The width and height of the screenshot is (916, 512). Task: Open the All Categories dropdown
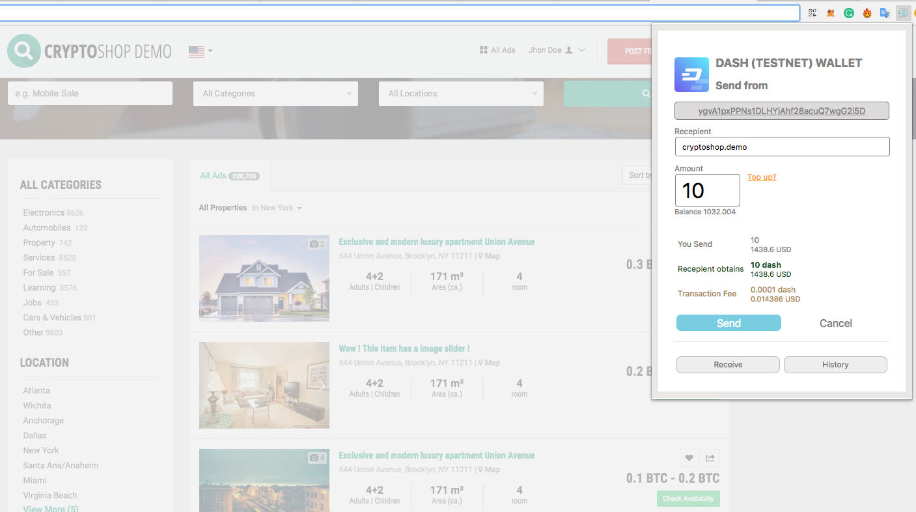275,93
